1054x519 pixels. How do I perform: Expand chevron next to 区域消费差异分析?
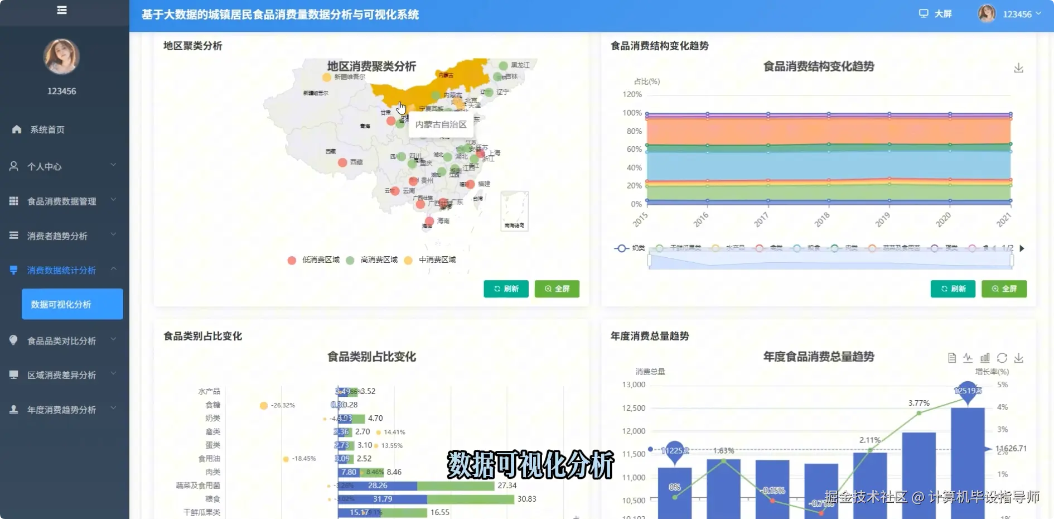tap(113, 373)
